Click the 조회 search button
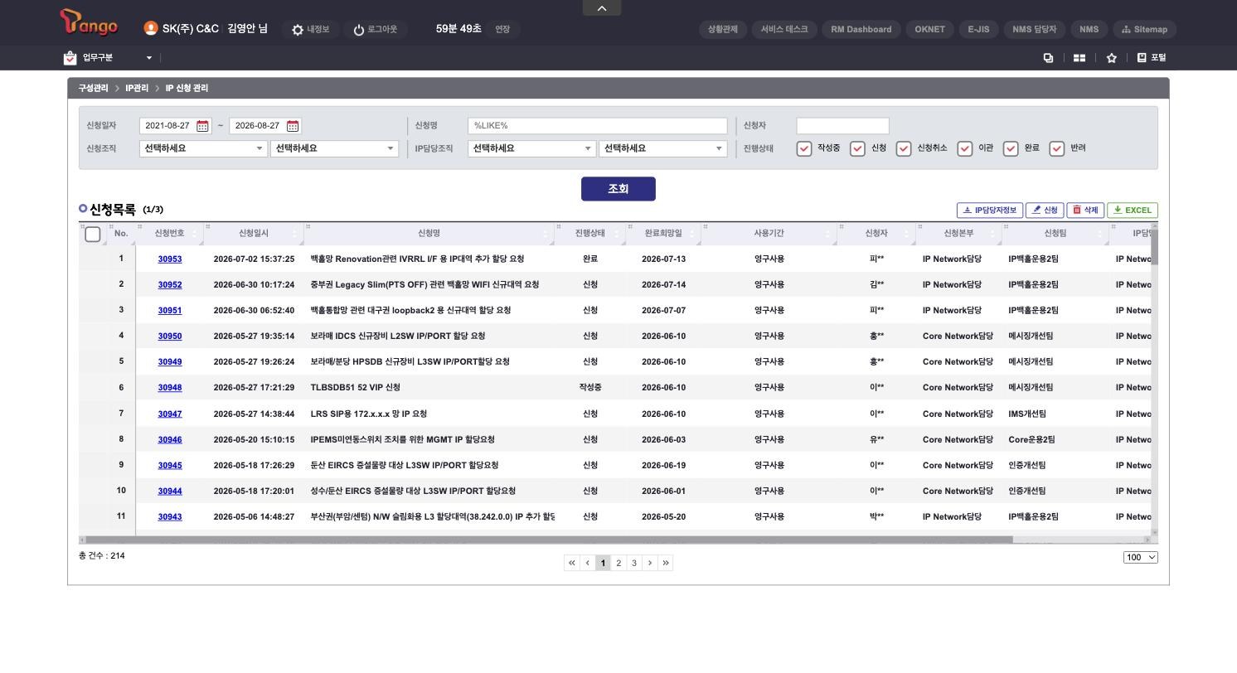The image size is (1237, 673). (618, 189)
